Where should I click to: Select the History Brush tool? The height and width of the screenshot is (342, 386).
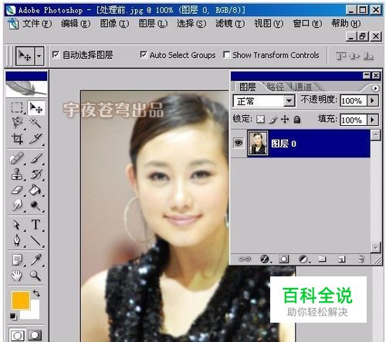pos(36,174)
